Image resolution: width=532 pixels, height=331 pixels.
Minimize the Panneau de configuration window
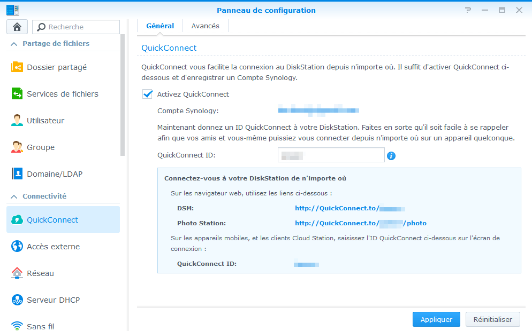point(485,10)
